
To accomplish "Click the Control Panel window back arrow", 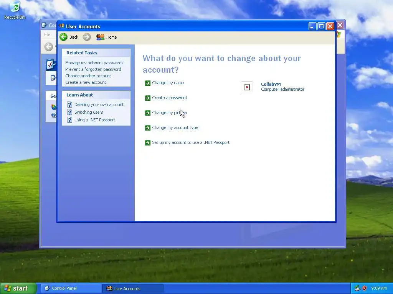I will click(49, 47).
